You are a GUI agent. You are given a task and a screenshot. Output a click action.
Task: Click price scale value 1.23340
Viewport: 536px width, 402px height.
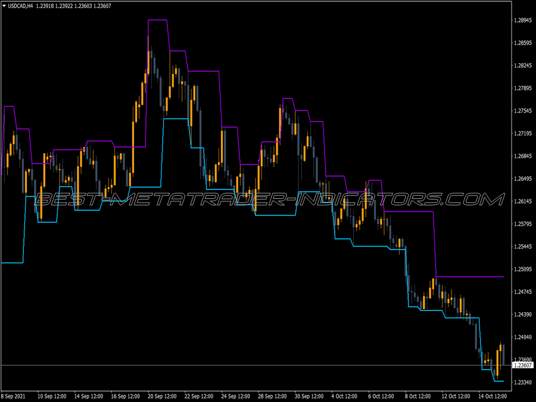pyautogui.click(x=523, y=382)
